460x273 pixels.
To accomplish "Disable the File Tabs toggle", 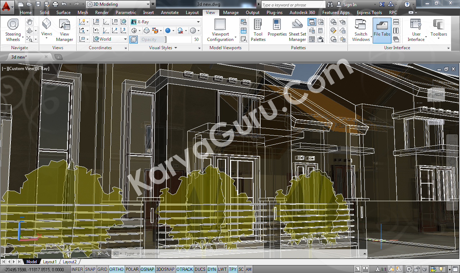I will [x=382, y=30].
